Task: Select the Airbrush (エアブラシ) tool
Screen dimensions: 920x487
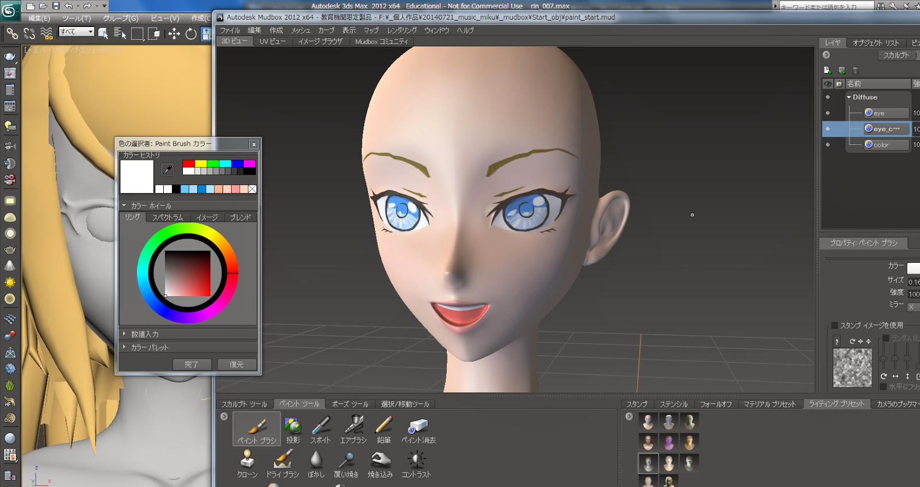Action: (x=353, y=429)
